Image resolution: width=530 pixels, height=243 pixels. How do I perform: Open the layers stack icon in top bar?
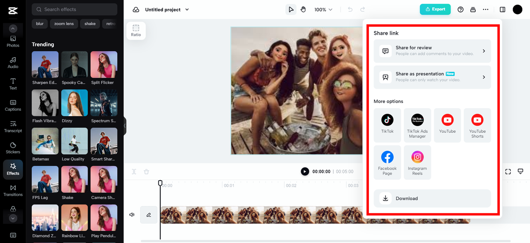click(x=473, y=10)
